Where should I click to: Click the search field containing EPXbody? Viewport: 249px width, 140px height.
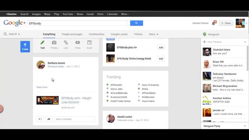tap(77, 23)
